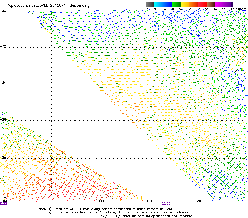This screenshot has width=248, height=218.
Task: Click the -36 latitude axis label
Action: (x=3, y=119)
